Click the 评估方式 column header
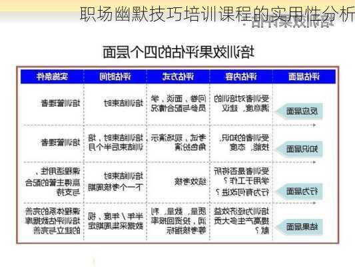Image resolution: width=355 pixels, height=267 pixels. (x=178, y=77)
